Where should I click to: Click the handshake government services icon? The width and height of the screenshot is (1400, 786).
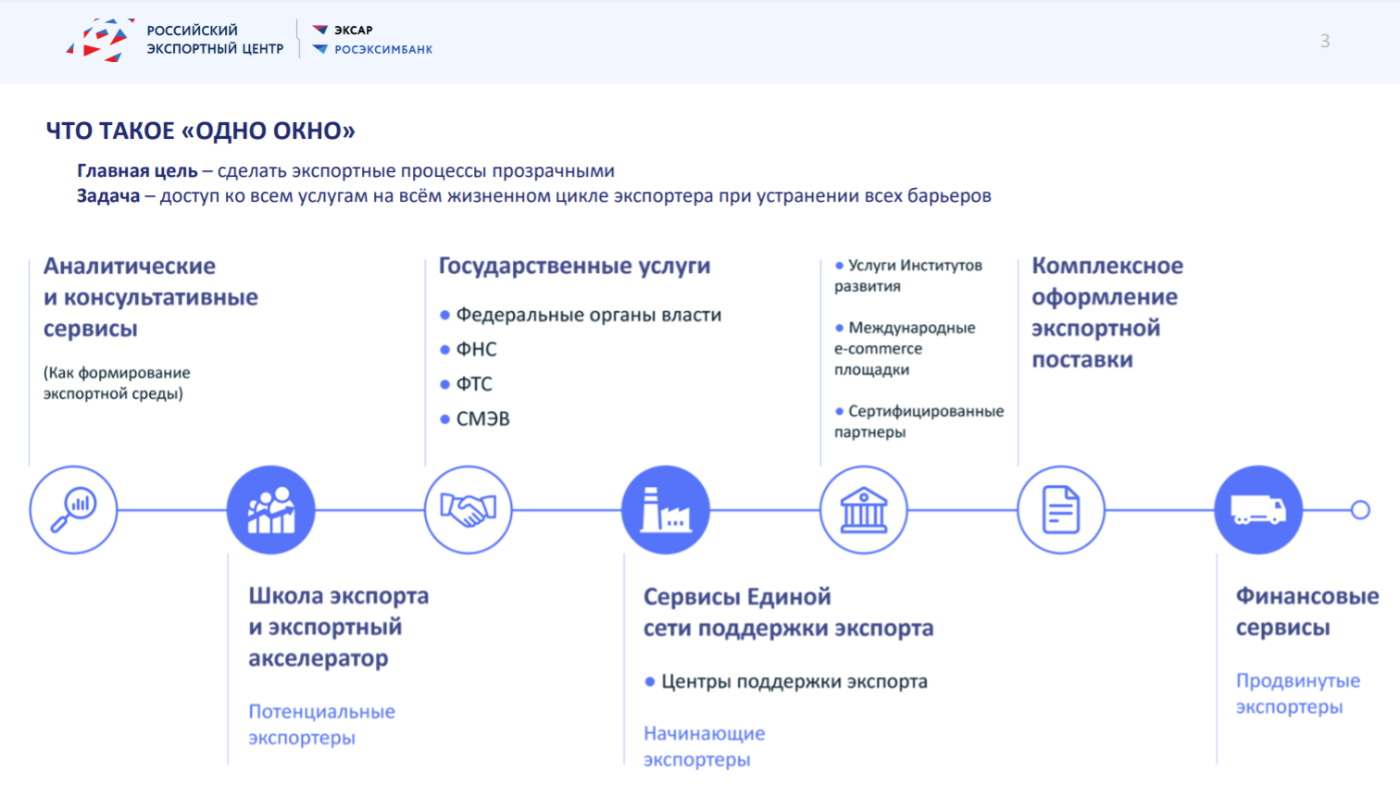468,509
